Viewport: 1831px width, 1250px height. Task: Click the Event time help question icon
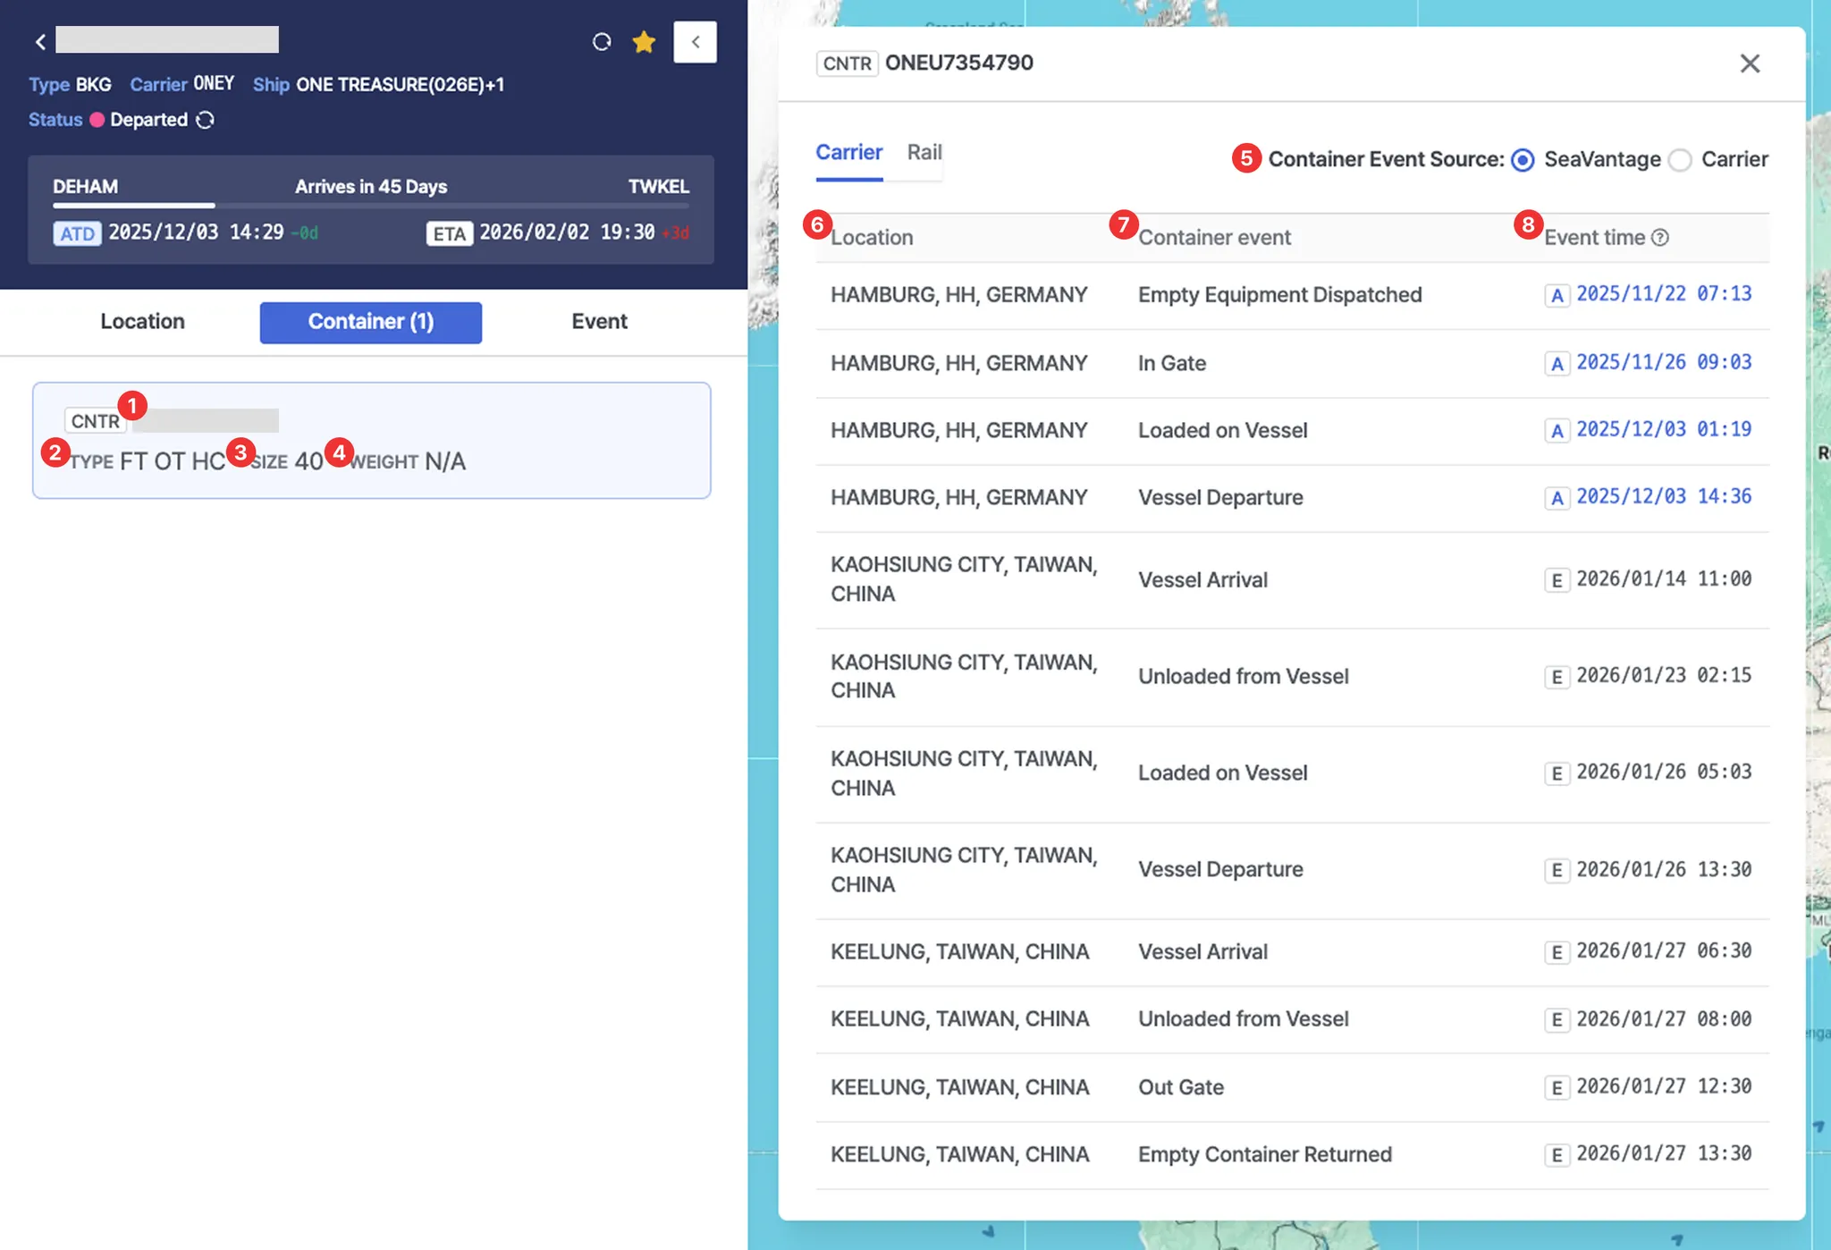pyautogui.click(x=1660, y=238)
